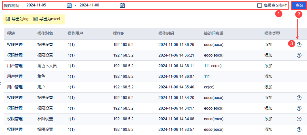Click the 被访问资源 column header
Image resolution: width=307 pixels, height=135 pixels.
[214, 33]
